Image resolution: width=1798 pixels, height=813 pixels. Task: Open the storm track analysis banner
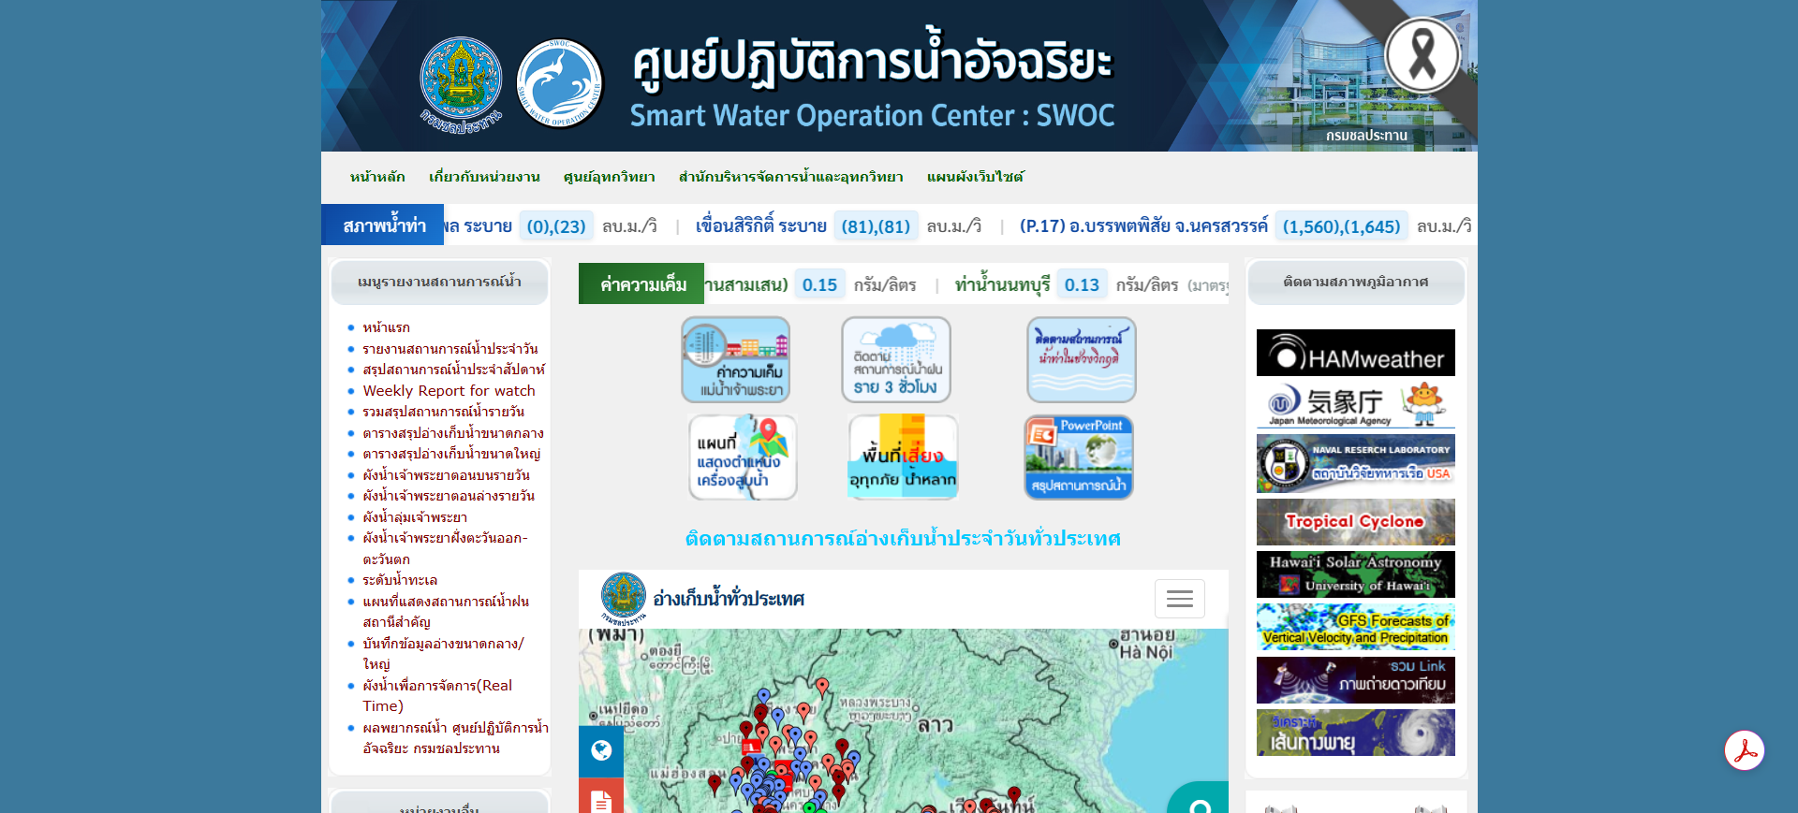click(x=1356, y=733)
